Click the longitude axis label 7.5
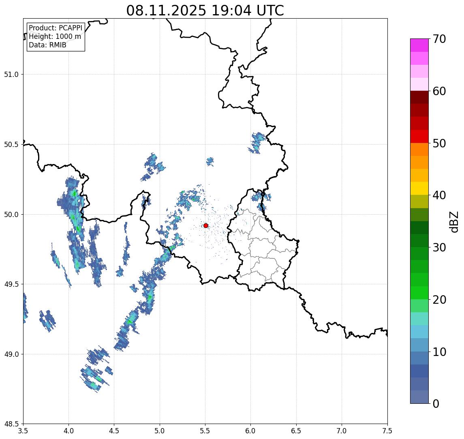Image resolution: width=464 pixels, height=439 pixels. (x=387, y=431)
